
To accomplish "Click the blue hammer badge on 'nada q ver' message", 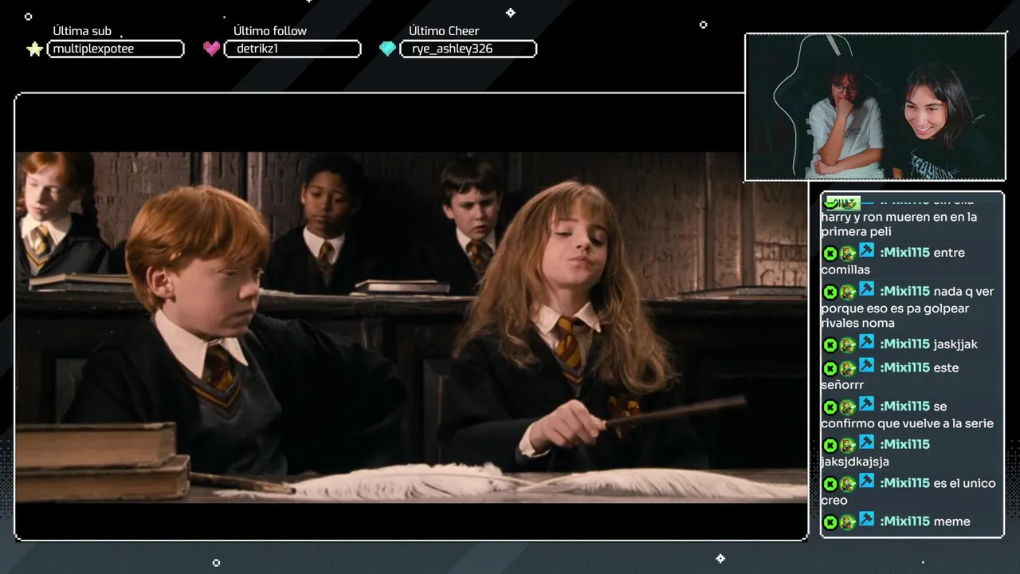I will click(866, 289).
